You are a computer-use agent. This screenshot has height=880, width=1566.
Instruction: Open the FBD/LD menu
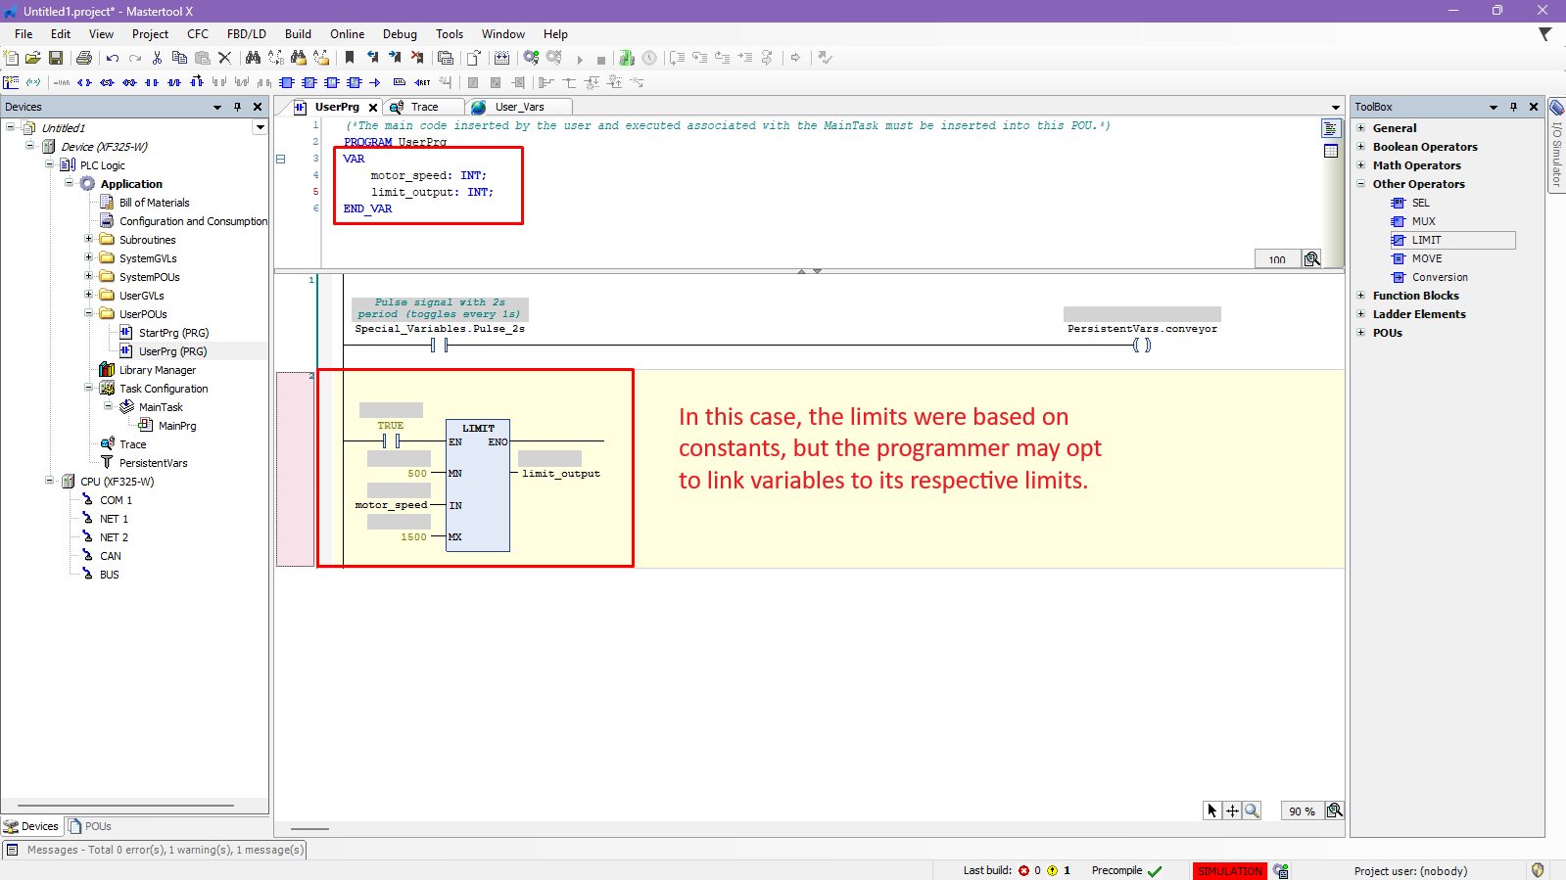(246, 34)
